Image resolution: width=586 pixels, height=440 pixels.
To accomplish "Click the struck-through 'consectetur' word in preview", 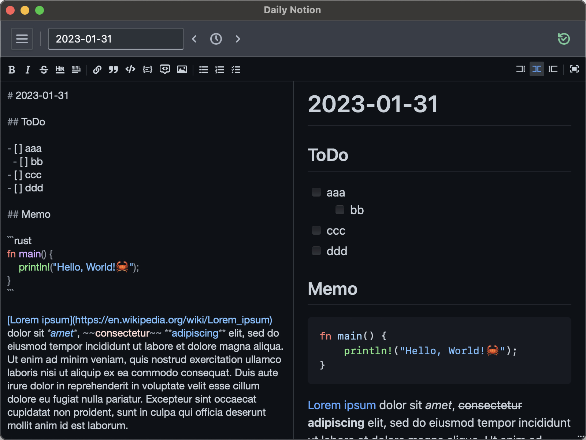I will 490,405.
